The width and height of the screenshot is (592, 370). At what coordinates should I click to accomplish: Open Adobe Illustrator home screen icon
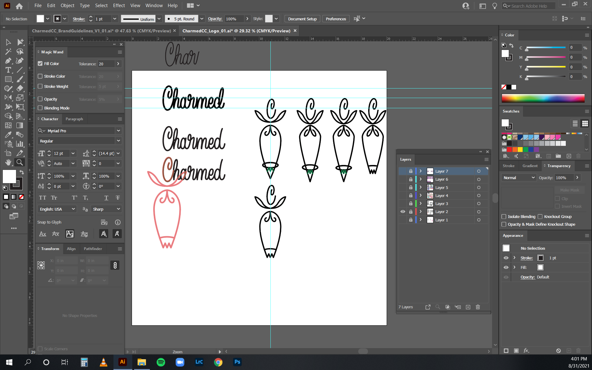click(x=19, y=6)
